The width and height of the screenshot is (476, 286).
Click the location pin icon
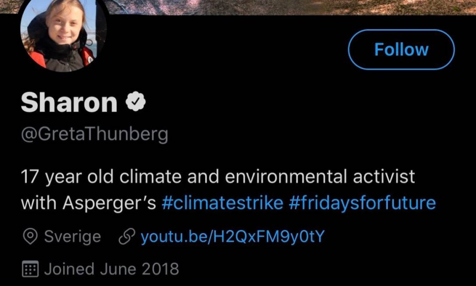click(30, 237)
